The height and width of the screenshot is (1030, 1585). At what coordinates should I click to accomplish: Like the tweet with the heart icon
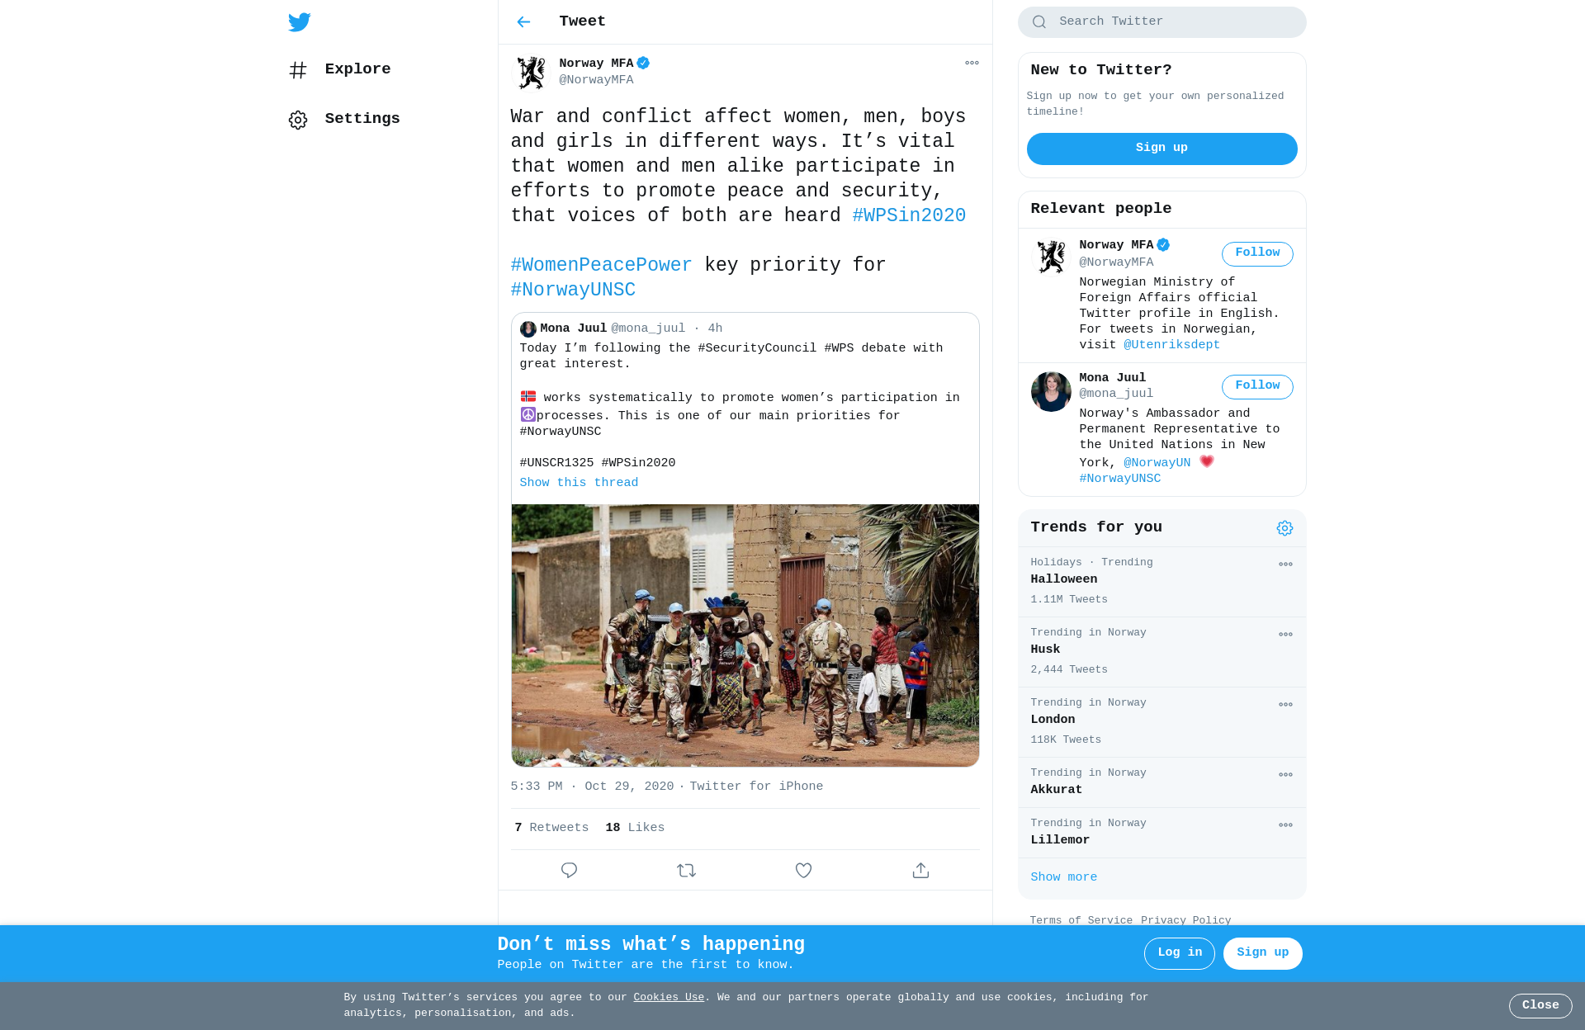803,870
